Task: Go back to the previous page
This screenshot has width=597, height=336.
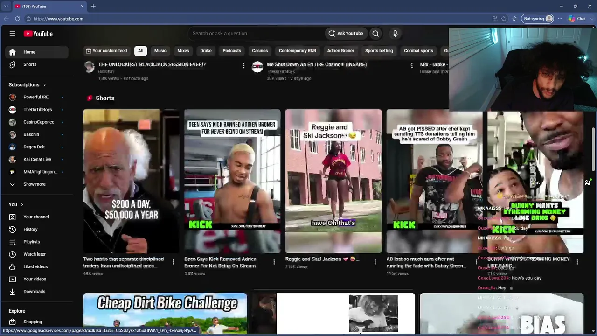Action: coord(6,19)
